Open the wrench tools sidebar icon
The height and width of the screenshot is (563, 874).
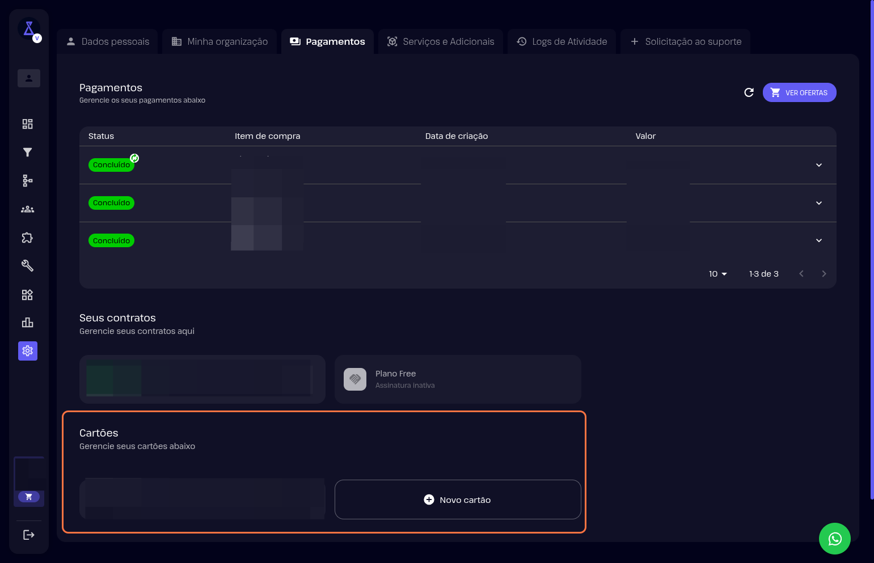[27, 266]
